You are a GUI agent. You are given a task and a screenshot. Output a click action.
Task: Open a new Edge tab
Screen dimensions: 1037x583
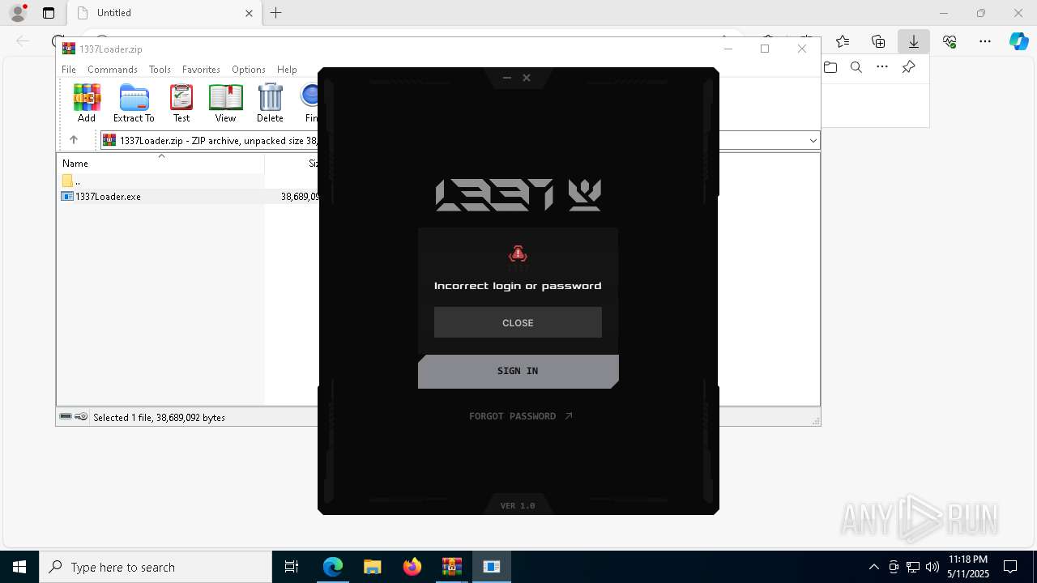point(276,13)
